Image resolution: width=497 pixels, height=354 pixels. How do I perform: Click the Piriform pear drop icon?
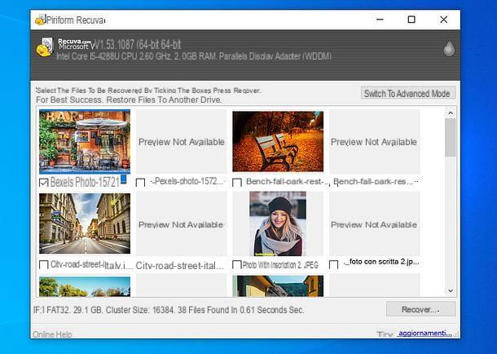tap(449, 48)
